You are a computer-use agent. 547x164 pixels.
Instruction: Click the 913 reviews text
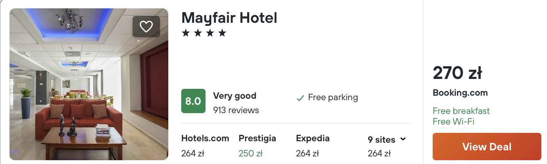coord(236,110)
